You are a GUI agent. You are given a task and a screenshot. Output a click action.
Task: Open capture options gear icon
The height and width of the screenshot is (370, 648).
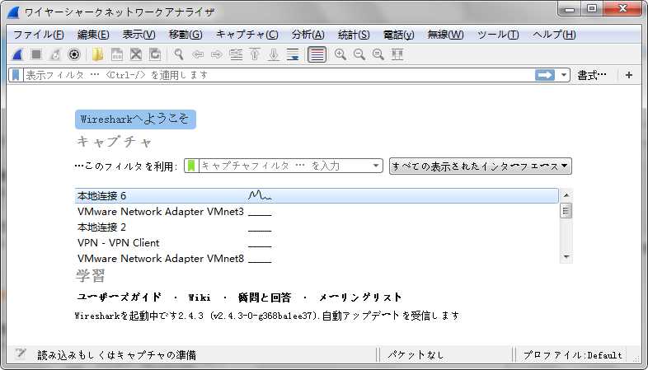click(74, 54)
